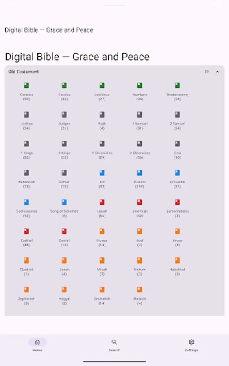Open the 2 Kings book icon

point(64,144)
